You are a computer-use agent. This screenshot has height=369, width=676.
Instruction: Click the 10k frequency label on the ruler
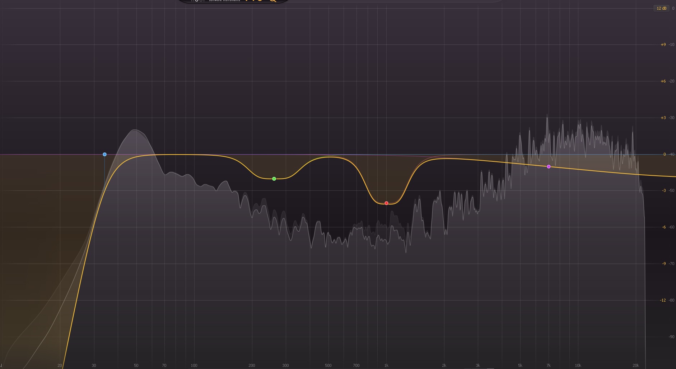click(x=578, y=366)
